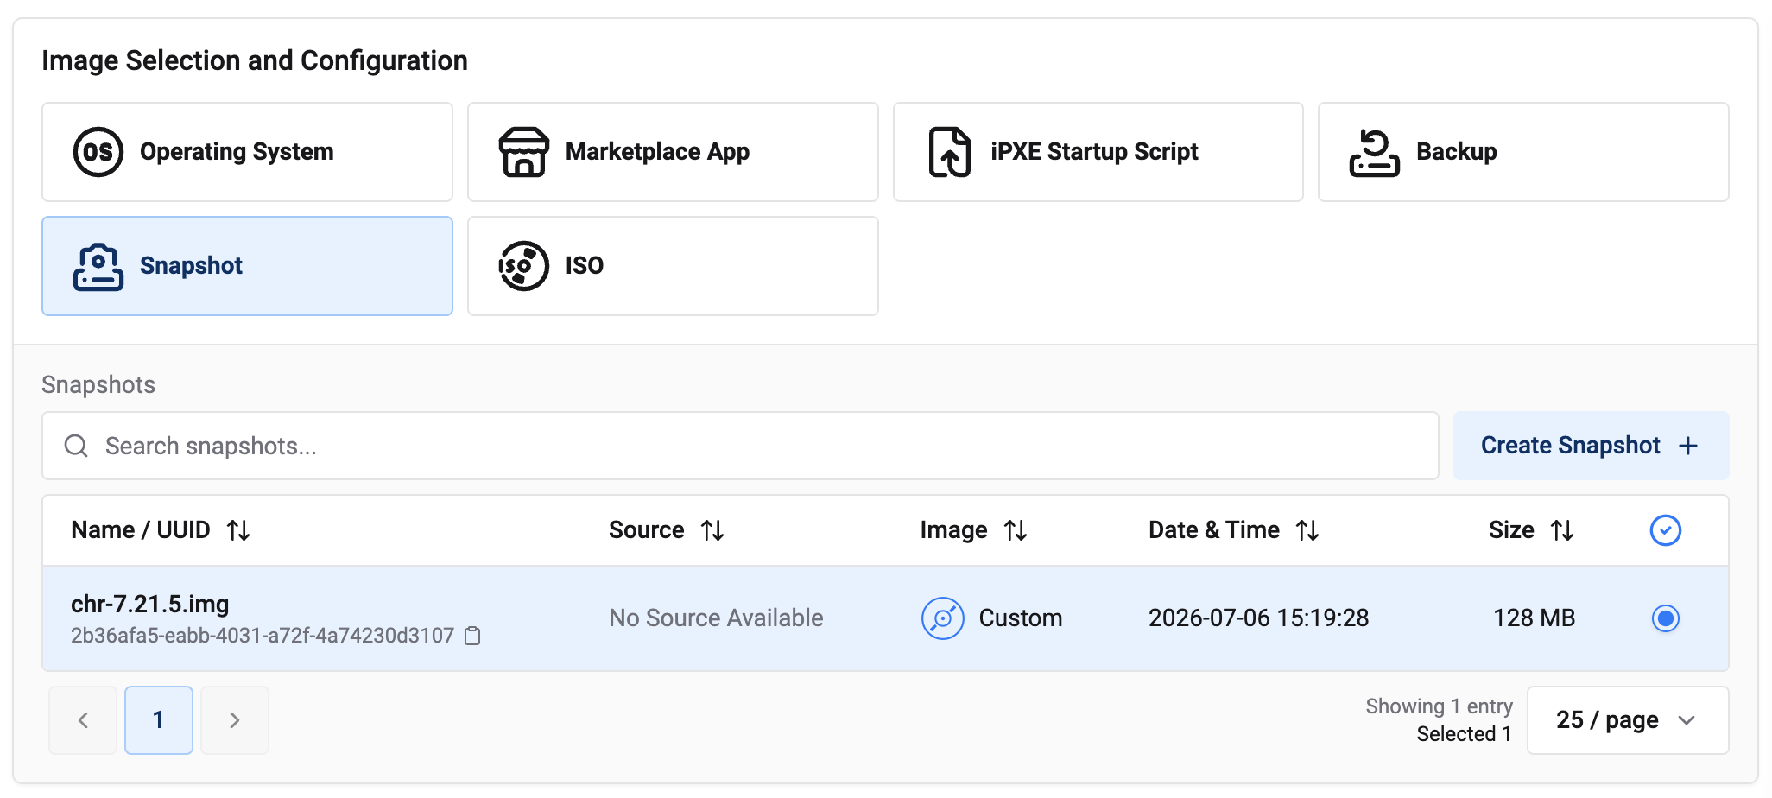Click the Custom image disc icon

point(942,618)
